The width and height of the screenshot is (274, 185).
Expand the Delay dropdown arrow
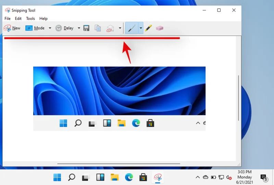click(79, 28)
